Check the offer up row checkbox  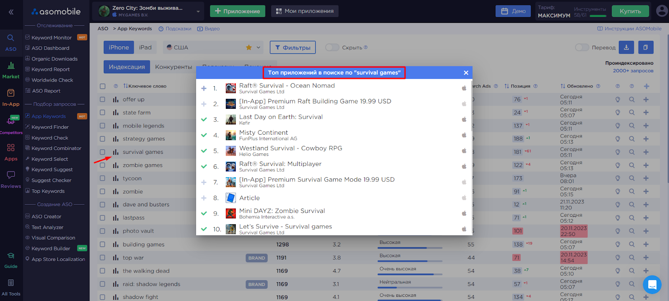102,100
